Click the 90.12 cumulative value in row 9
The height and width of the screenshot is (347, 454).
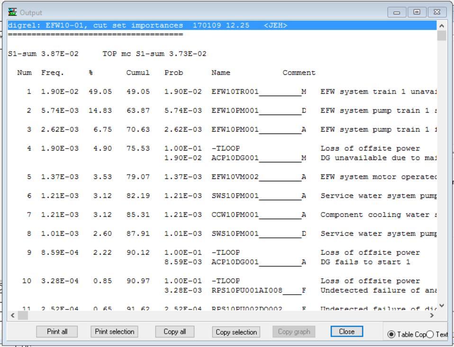tap(138, 252)
